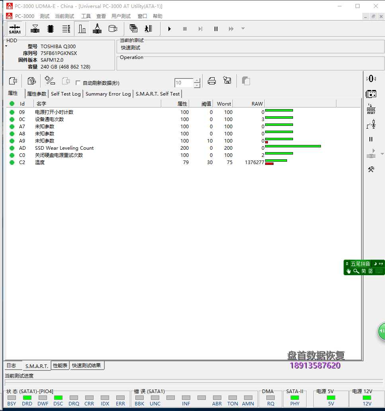Select the bottom S.M.A.R.T. tab

37,366
